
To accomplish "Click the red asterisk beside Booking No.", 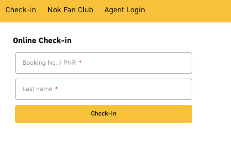I will 80,62.
